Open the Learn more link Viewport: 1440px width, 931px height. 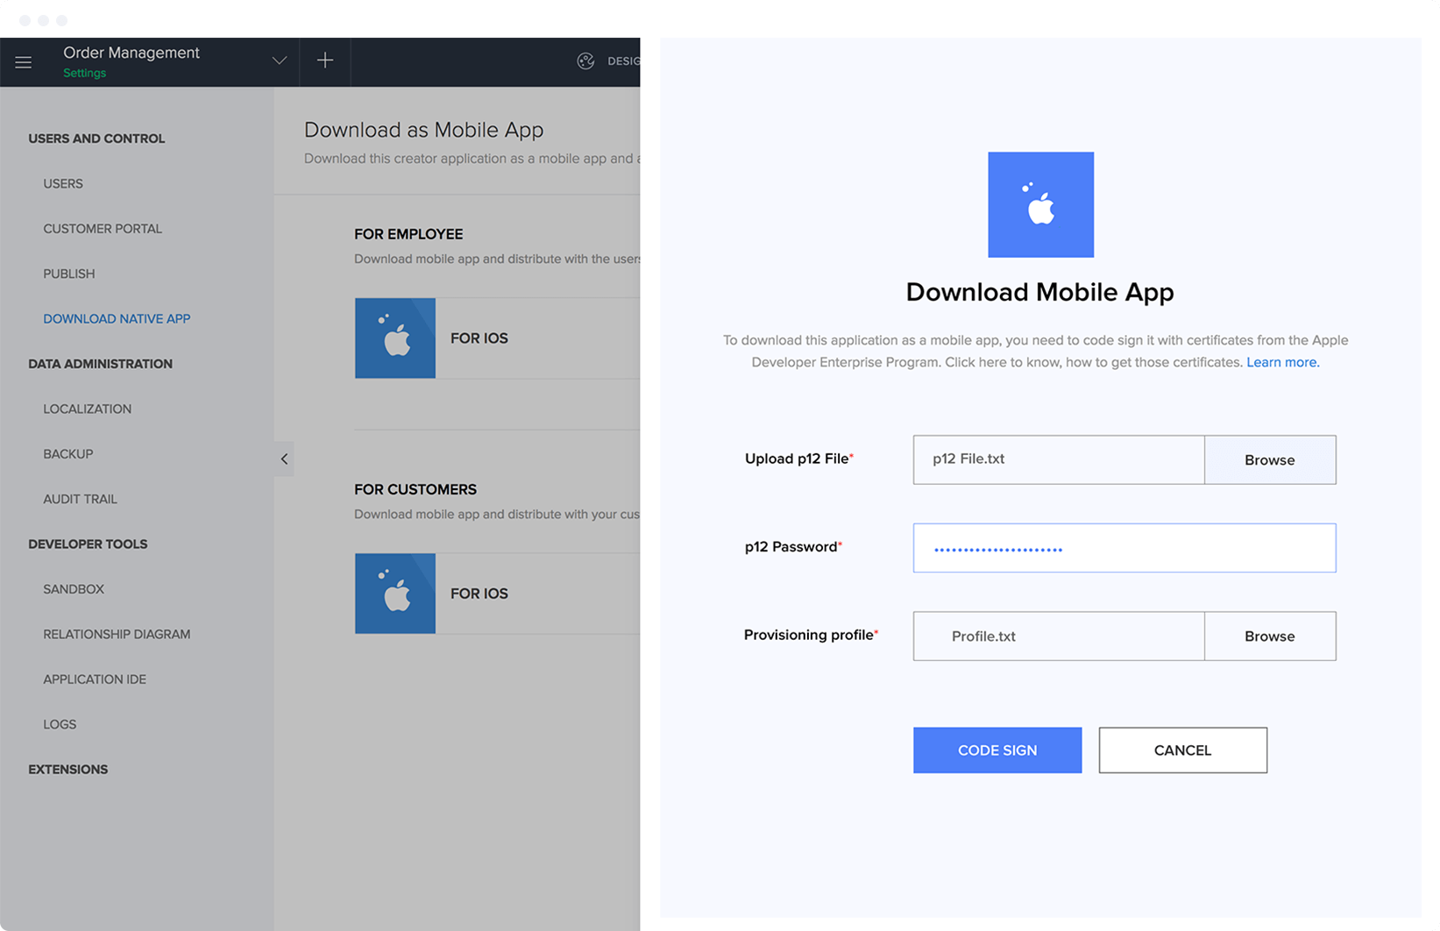click(x=1282, y=362)
